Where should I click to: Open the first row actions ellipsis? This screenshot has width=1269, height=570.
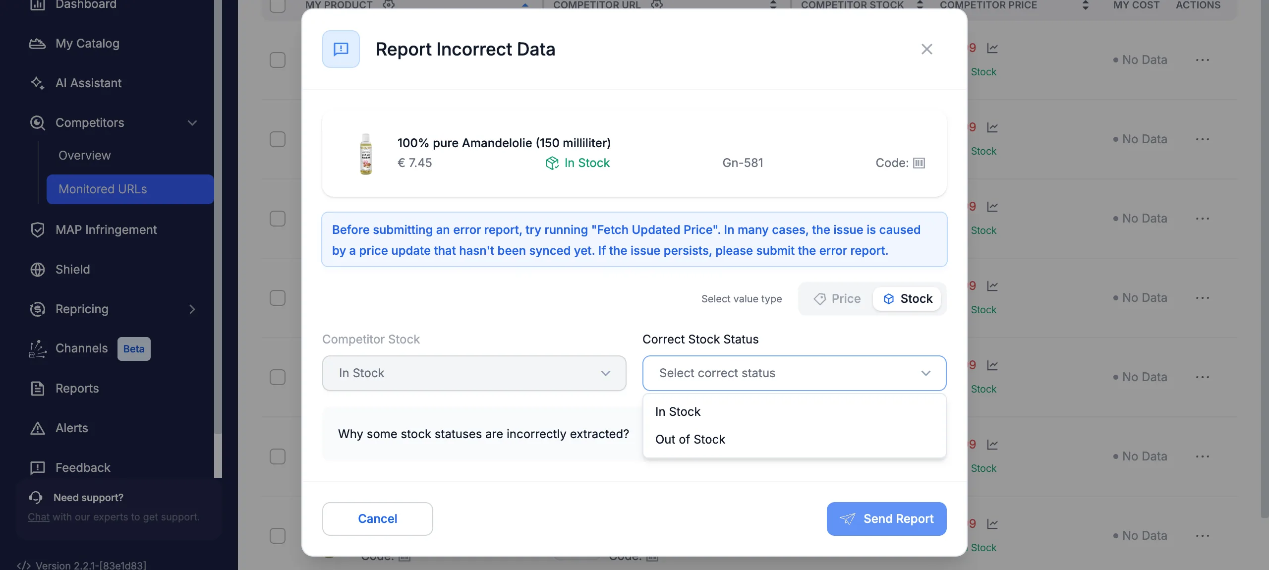coord(1203,60)
